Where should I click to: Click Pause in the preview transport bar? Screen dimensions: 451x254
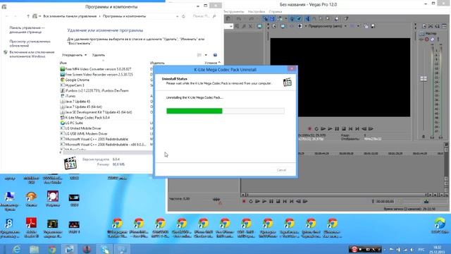[x=337, y=128]
